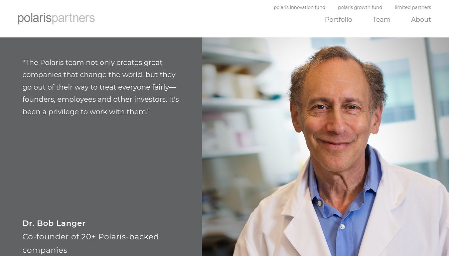Click the word "companies" below the subtitle
The height and width of the screenshot is (256, 449).
click(45, 250)
